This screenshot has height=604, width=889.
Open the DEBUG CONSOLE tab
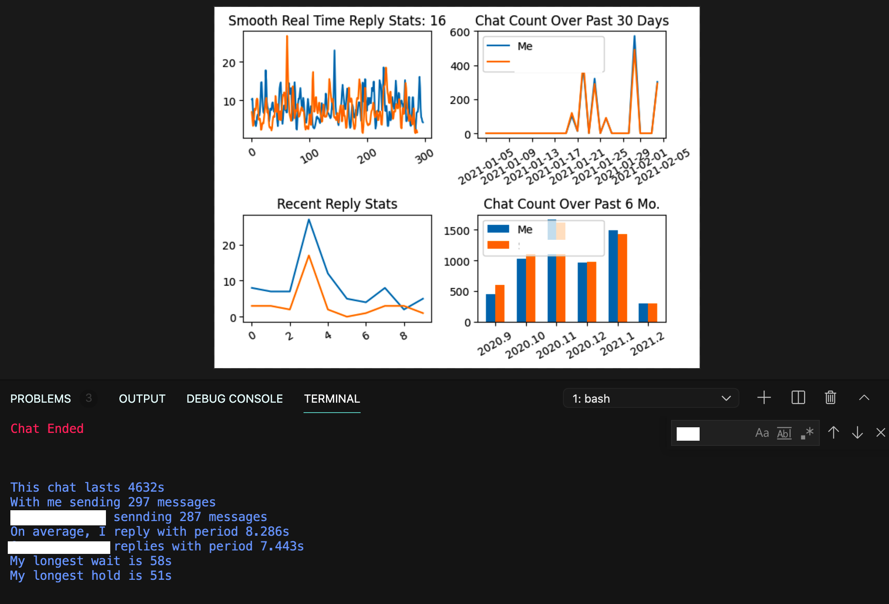tap(234, 398)
